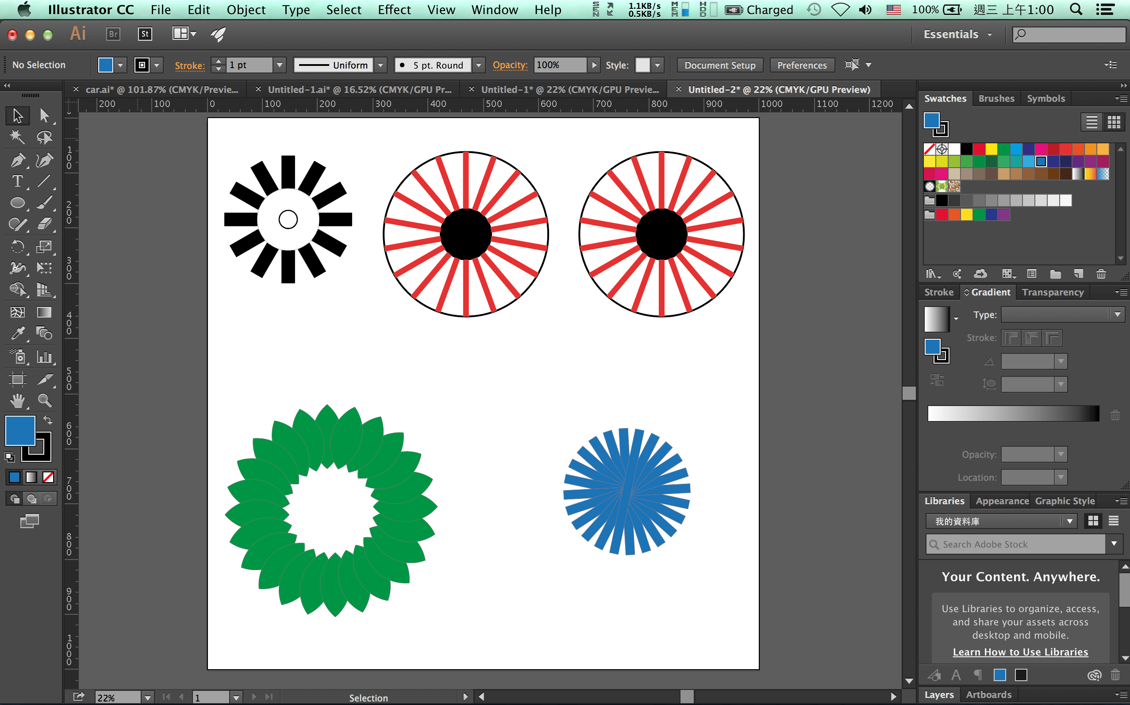Select the Hand tool

coord(18,401)
